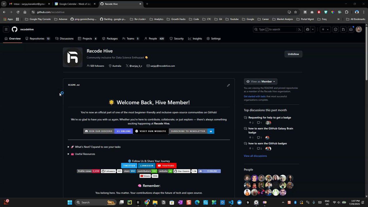Screen dimensions: 368x207
Task: Open site information icon in address bar
Action: [33, 12]
